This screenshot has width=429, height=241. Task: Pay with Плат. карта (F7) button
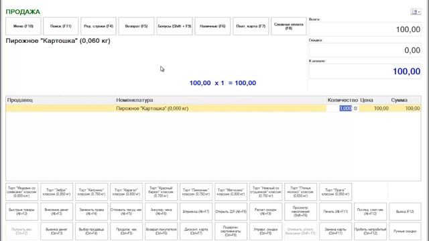(251, 26)
